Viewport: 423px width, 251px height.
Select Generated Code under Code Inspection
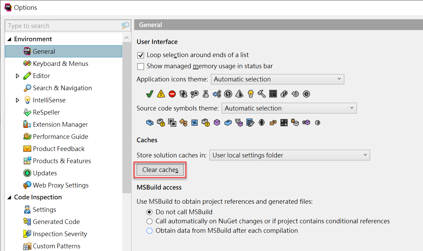coord(26,222)
